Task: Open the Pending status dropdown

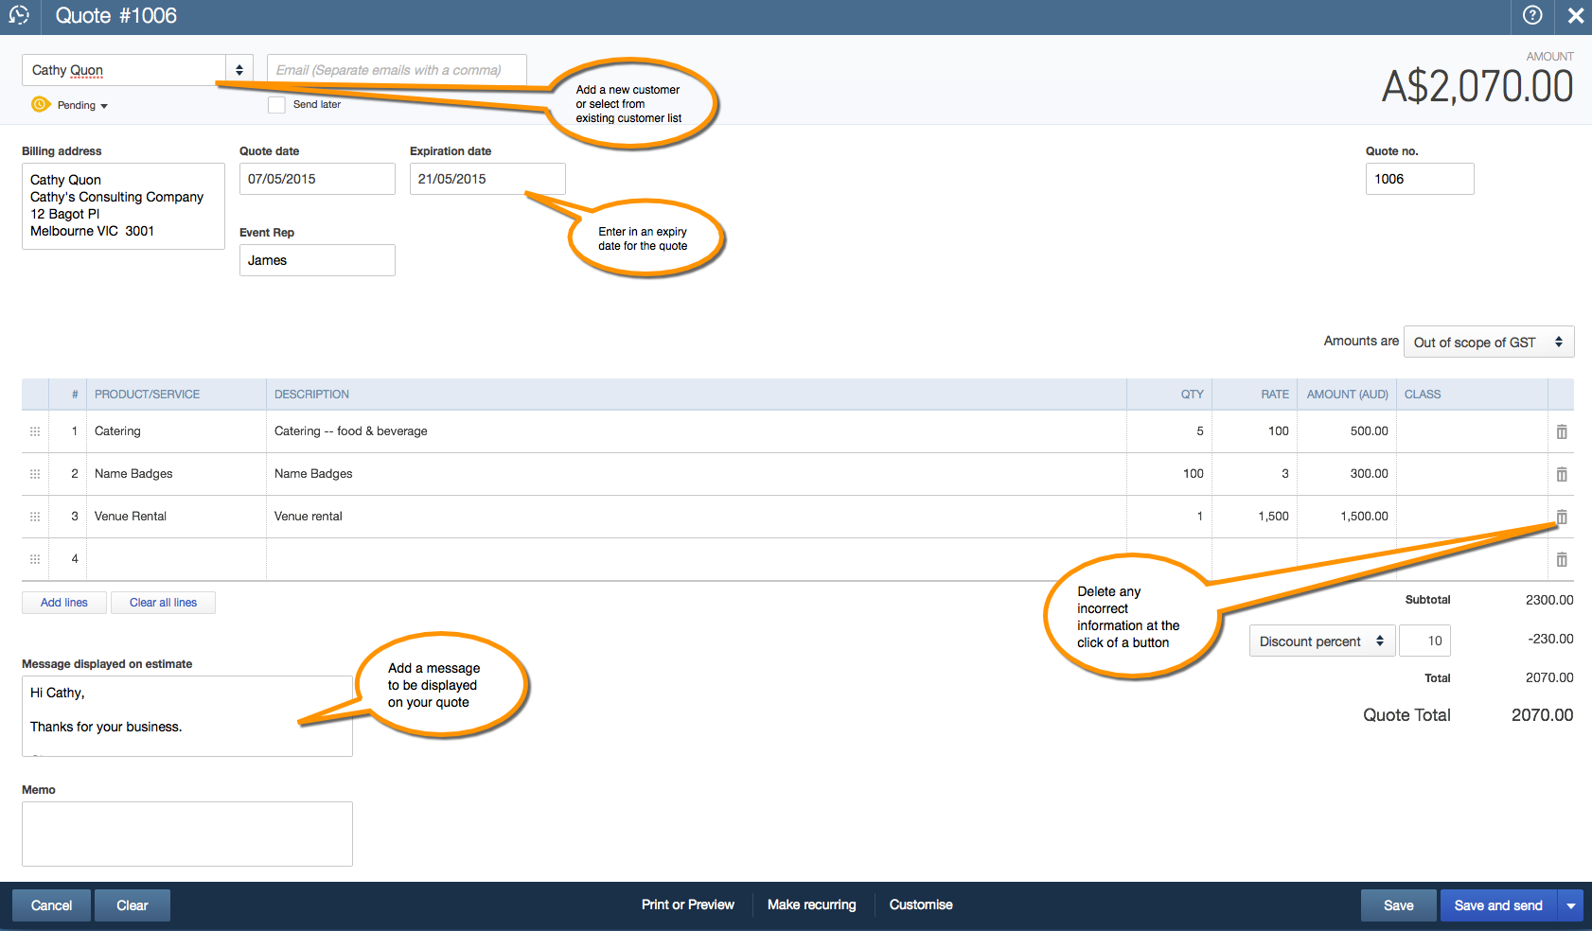Action: (x=82, y=106)
